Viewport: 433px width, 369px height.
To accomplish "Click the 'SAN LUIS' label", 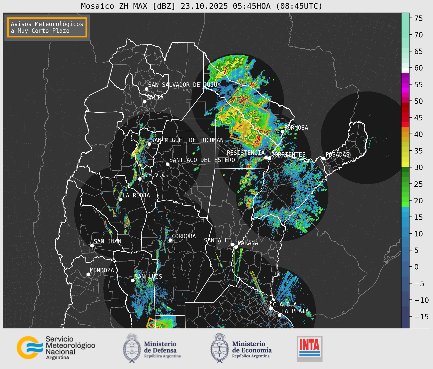I will click(x=148, y=276).
